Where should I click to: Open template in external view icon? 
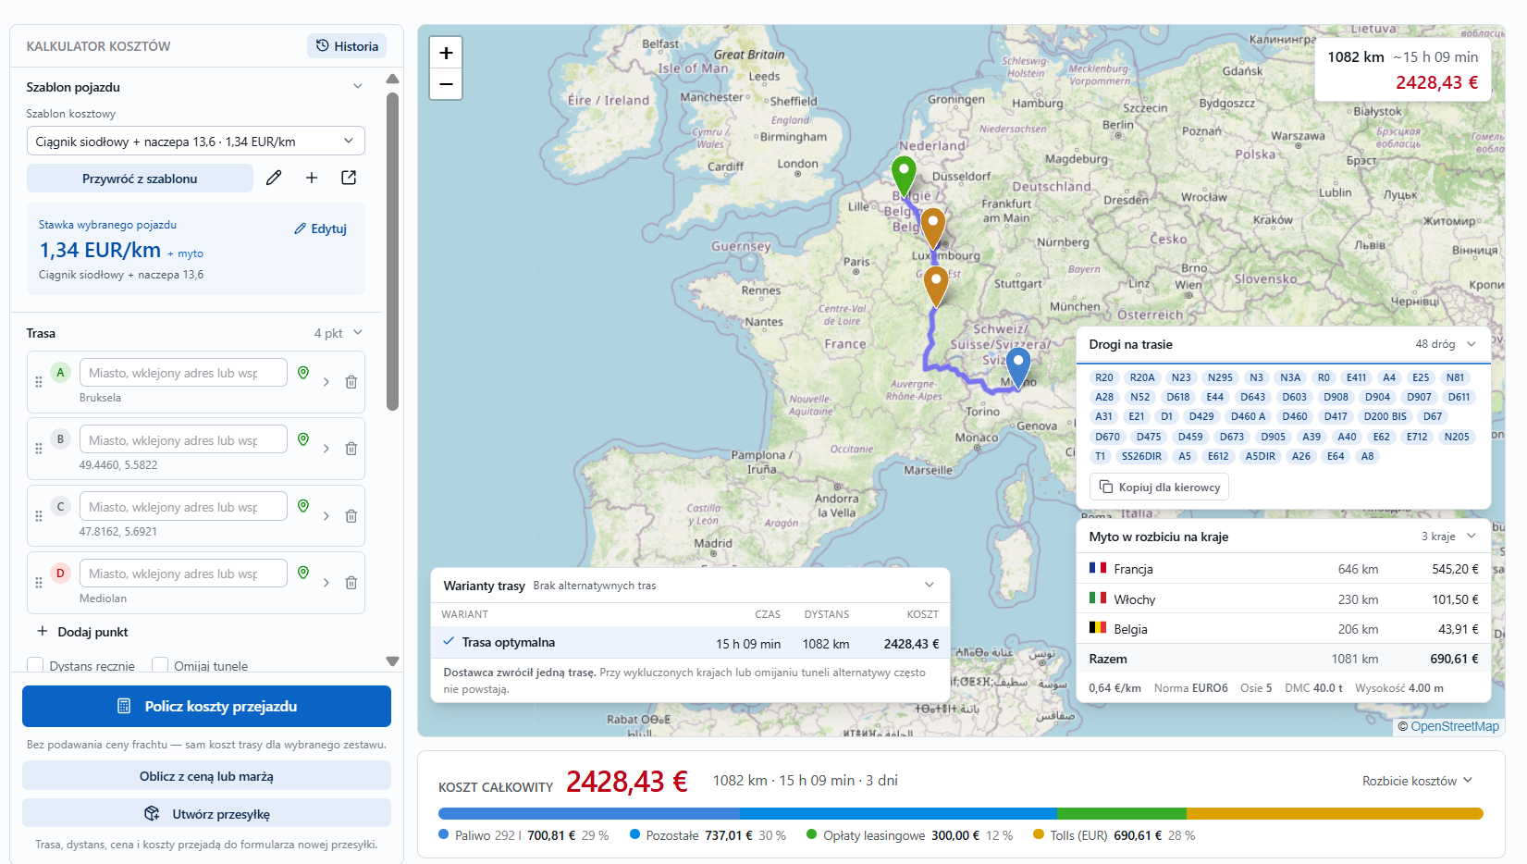(x=349, y=178)
